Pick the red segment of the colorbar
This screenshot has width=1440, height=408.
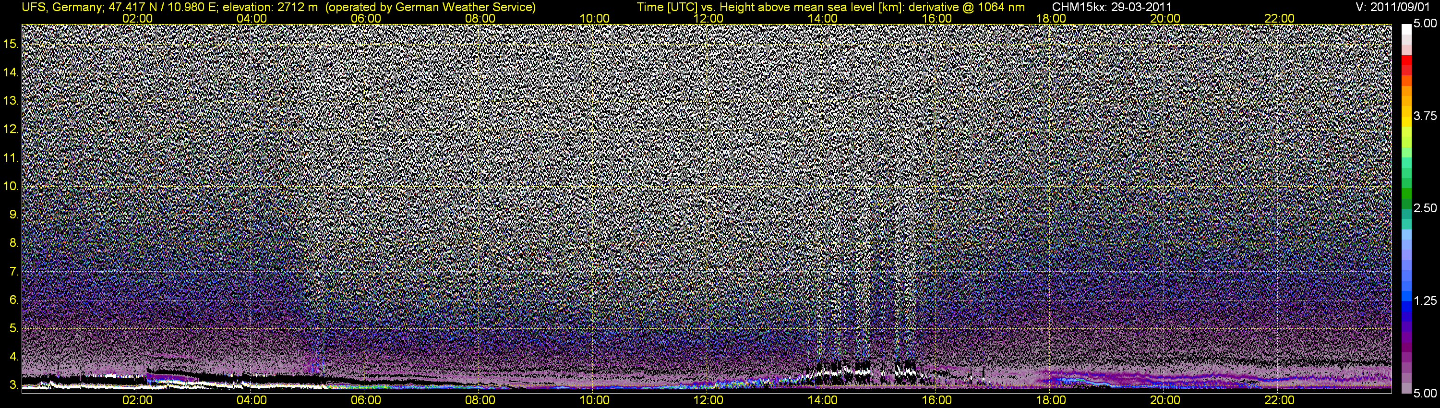click(x=1406, y=60)
